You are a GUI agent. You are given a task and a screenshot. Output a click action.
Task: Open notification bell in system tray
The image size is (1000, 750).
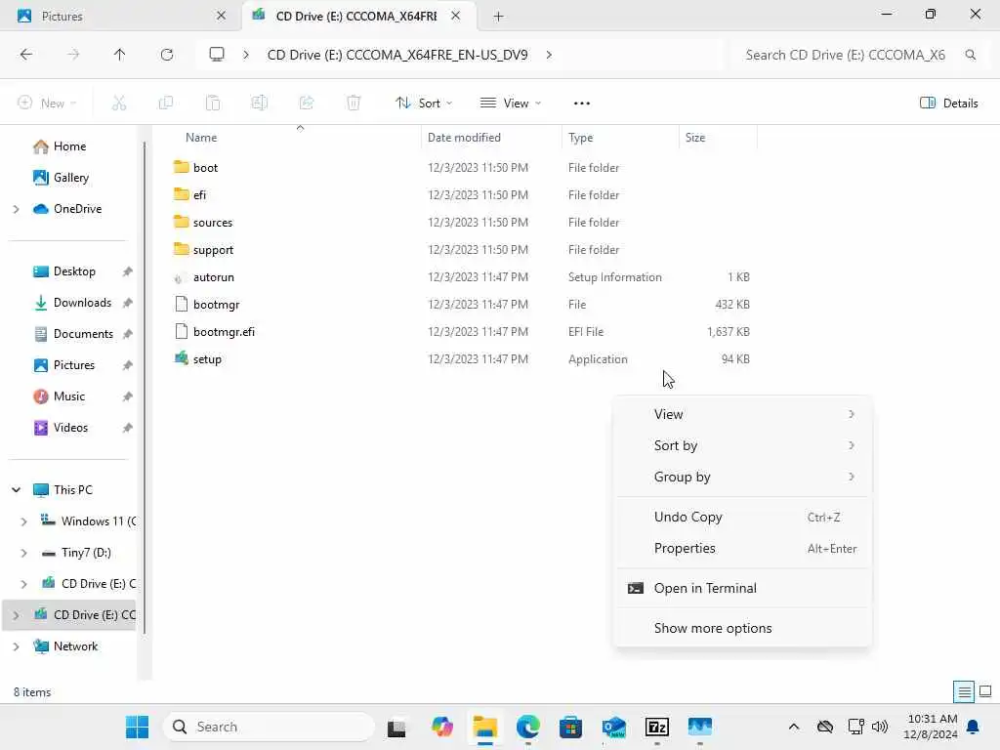[x=974, y=727]
